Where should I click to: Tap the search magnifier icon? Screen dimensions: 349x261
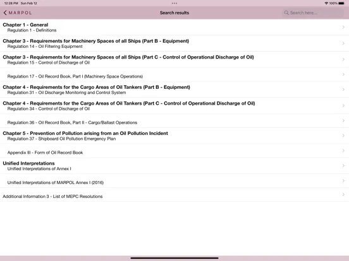point(286,13)
